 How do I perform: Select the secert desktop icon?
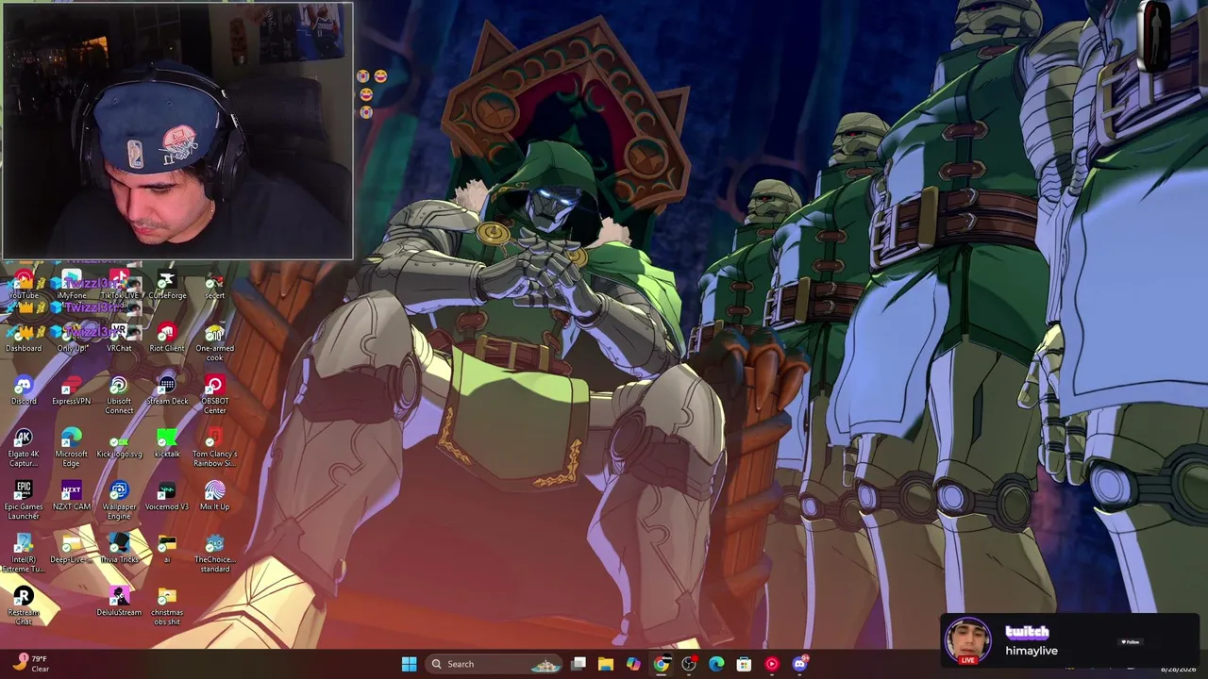214,284
